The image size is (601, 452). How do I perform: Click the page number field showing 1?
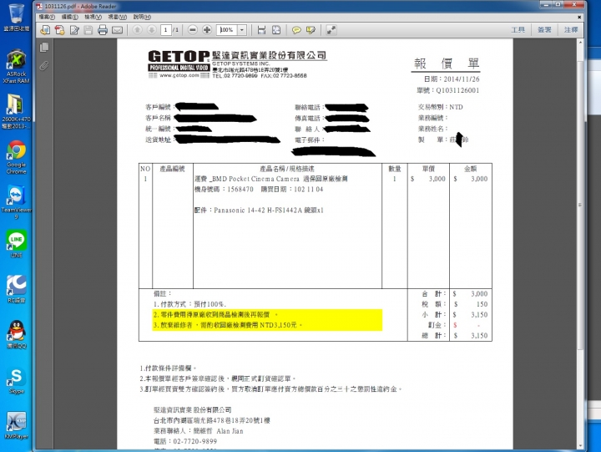(x=165, y=30)
